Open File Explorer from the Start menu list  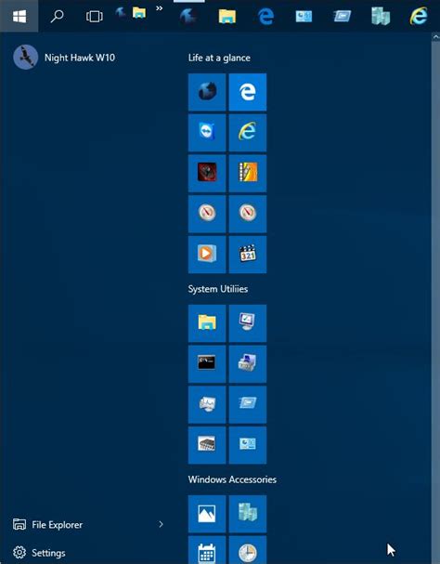58,525
